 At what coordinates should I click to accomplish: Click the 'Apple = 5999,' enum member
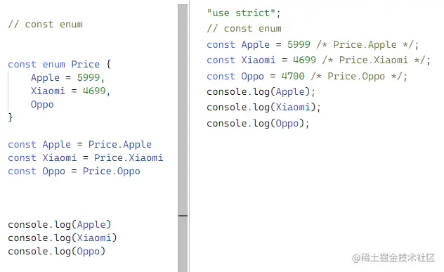point(68,77)
